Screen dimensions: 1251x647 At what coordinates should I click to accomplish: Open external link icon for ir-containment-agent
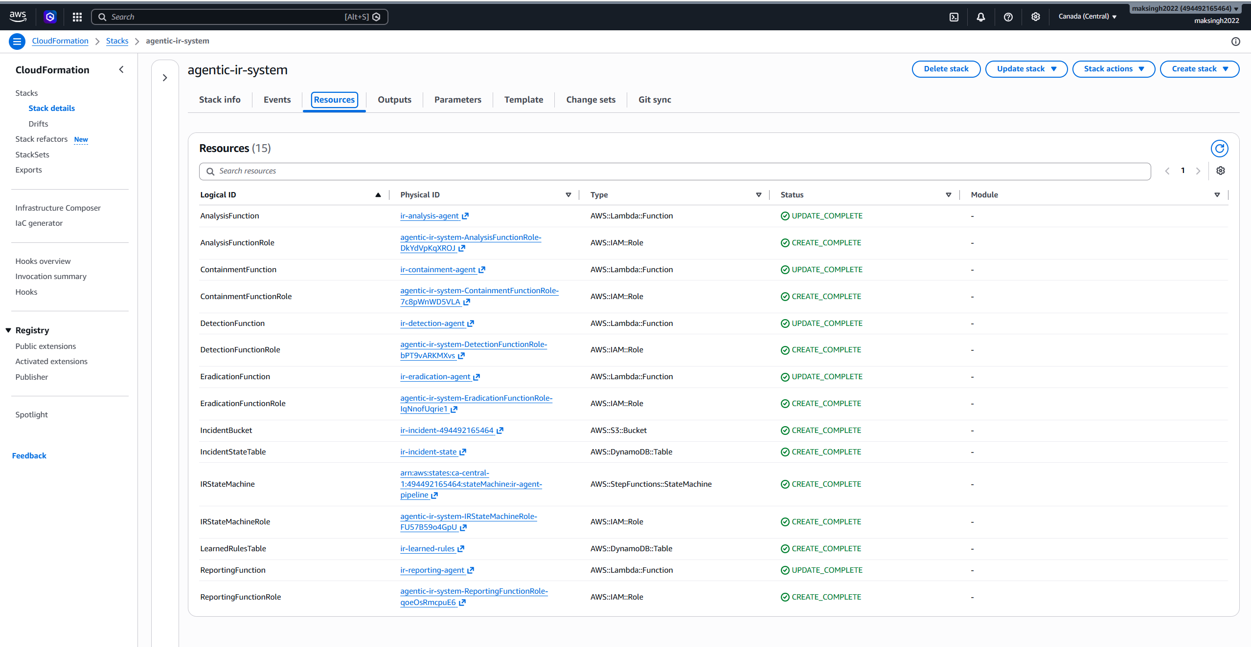pos(482,270)
